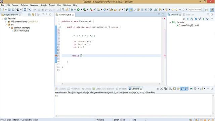Switch to the Task List tab

pyautogui.click(x=188, y=14)
